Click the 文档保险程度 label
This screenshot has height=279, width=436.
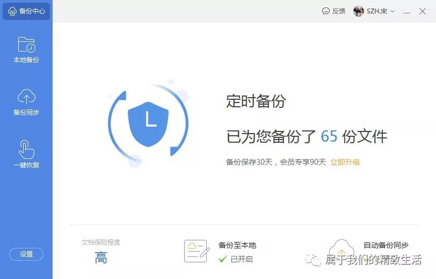[x=101, y=243]
